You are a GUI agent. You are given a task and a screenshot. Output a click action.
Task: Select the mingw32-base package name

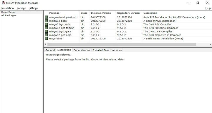point(58,21)
